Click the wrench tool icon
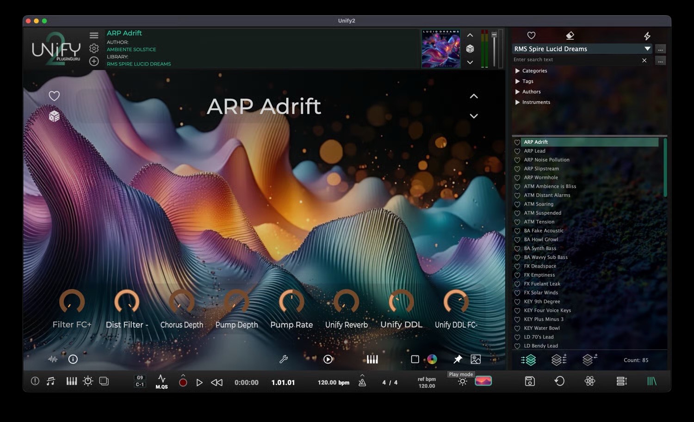This screenshot has width=694, height=422. pyautogui.click(x=284, y=359)
